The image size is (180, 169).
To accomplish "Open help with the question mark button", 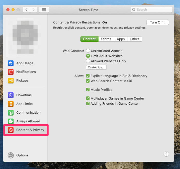I will pyautogui.click(x=166, y=154).
